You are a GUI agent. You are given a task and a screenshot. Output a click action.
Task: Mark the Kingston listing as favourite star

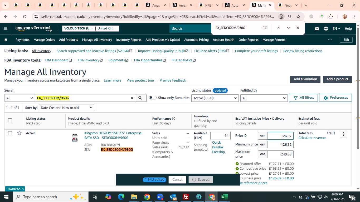click(x=19, y=133)
